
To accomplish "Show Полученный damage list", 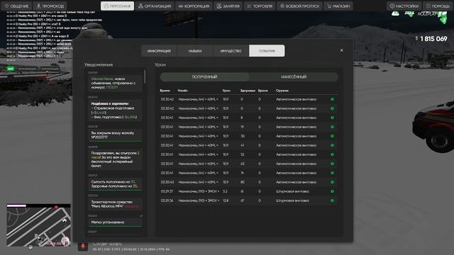I will pos(204,77).
